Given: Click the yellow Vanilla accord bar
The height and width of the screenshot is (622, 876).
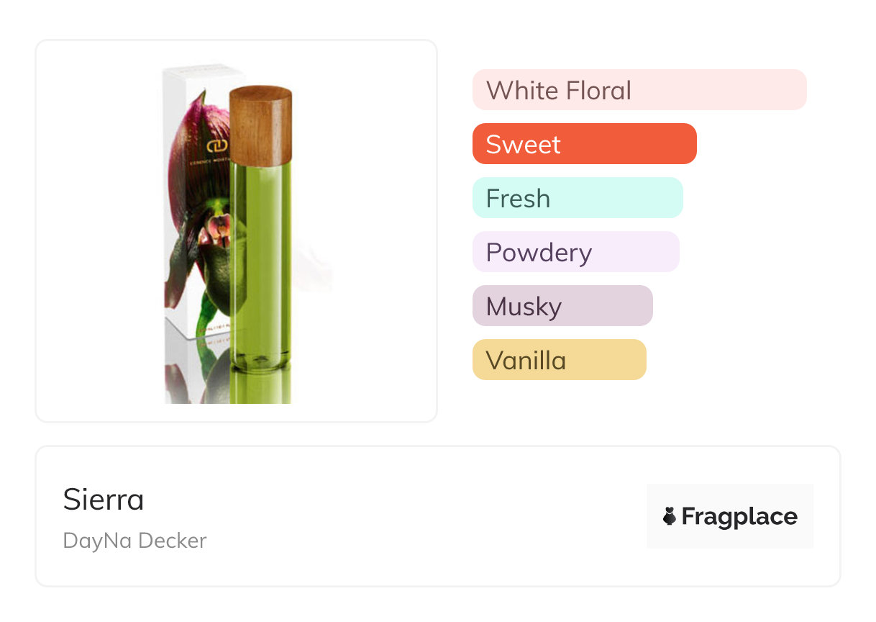Looking at the screenshot, I should pos(559,360).
